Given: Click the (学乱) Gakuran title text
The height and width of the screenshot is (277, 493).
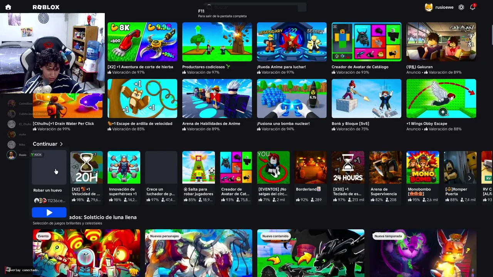Looking at the screenshot, I should pyautogui.click(x=419, y=67).
